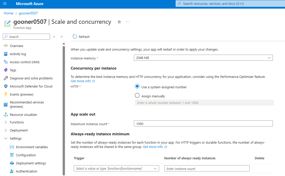
Task: Click the Access control people icon
Action: tap(6, 62)
